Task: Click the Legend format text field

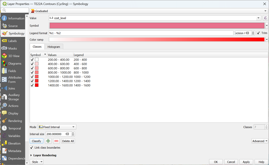Action: click(141, 33)
